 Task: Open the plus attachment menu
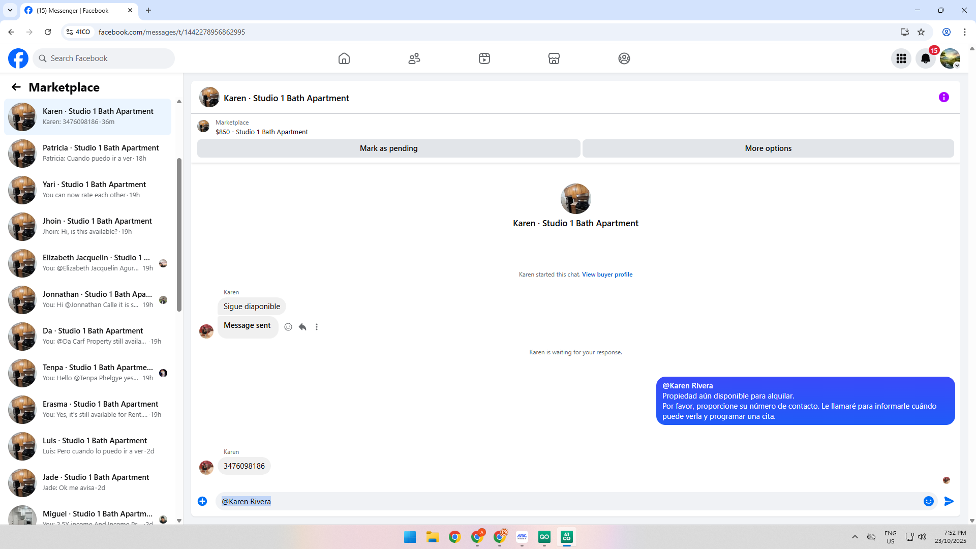click(x=202, y=501)
